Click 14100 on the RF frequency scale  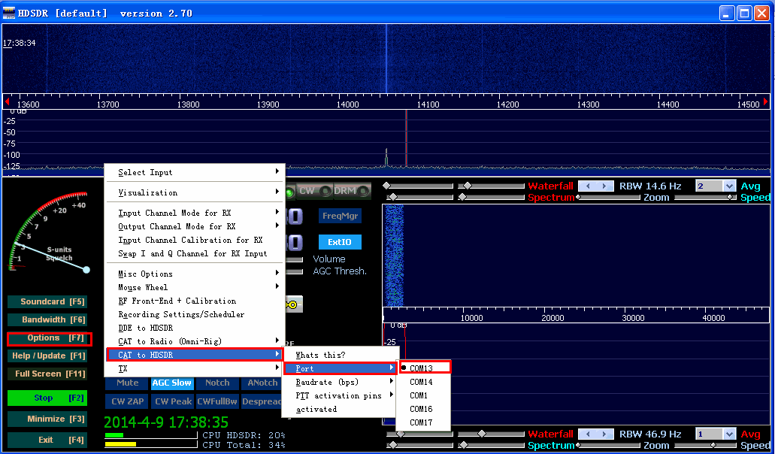(x=428, y=104)
